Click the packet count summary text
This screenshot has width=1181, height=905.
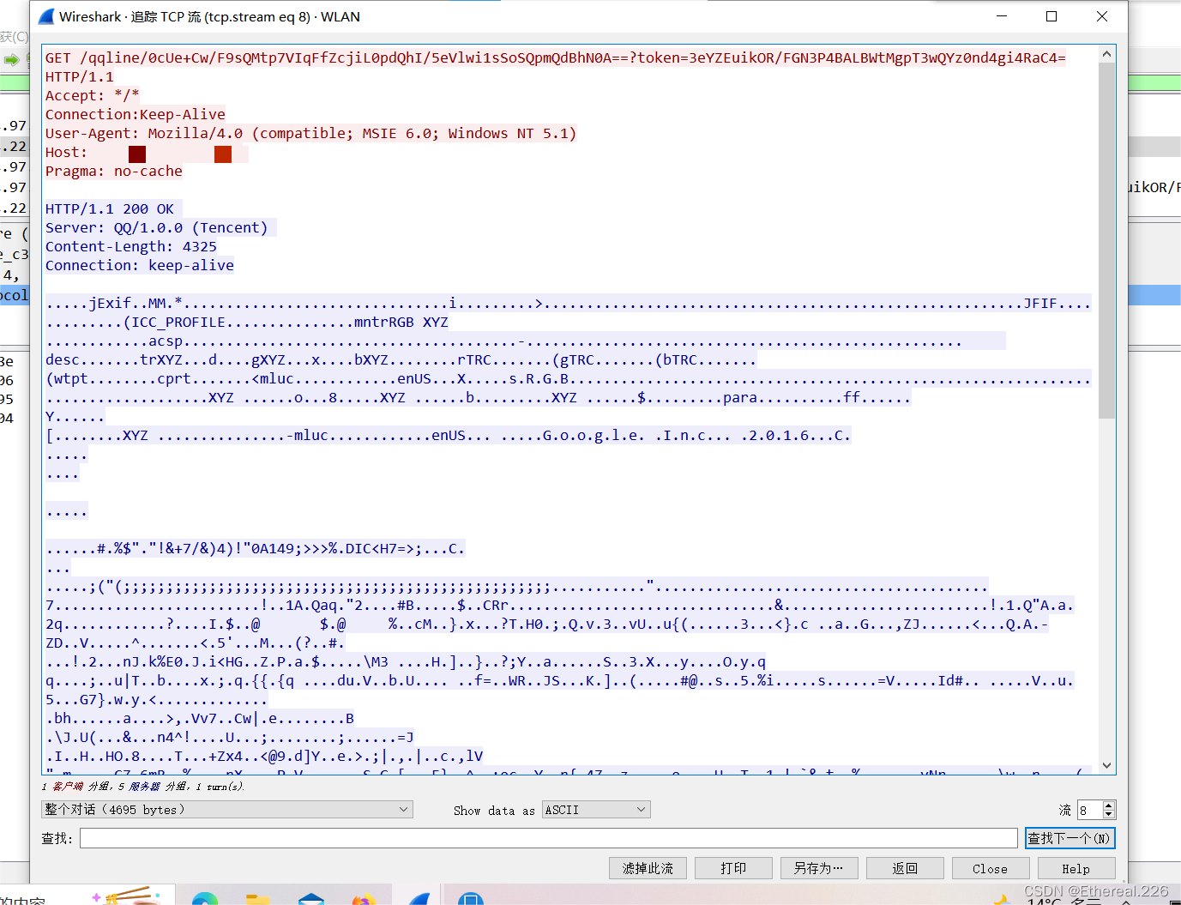click(144, 786)
